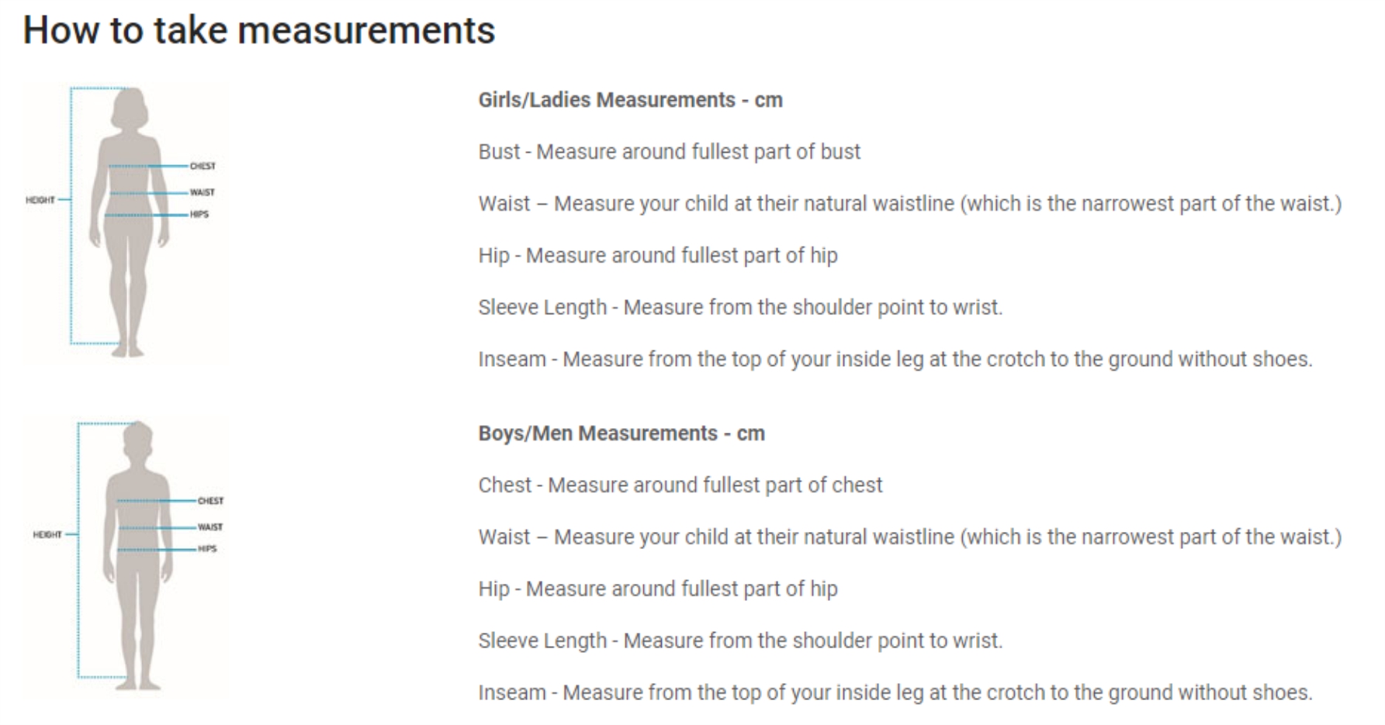Click the HEIGHT label beside girl figure
Viewport: 1385px width, 725px height.
[40, 200]
